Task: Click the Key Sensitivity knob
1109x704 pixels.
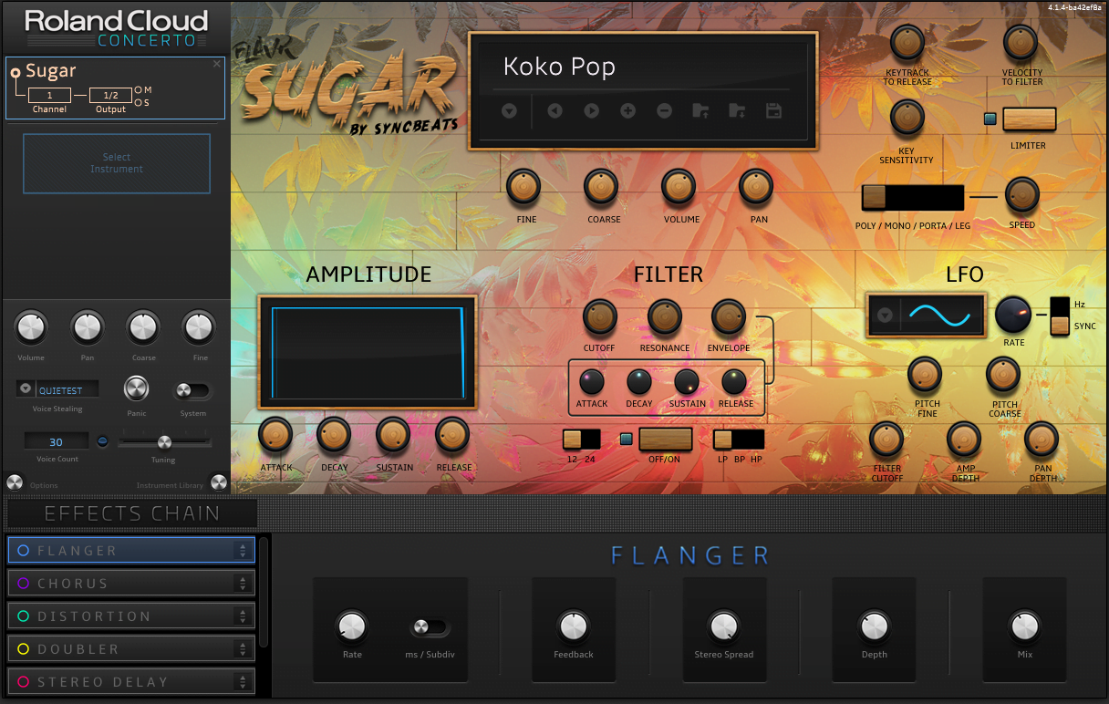Action: coord(907,118)
